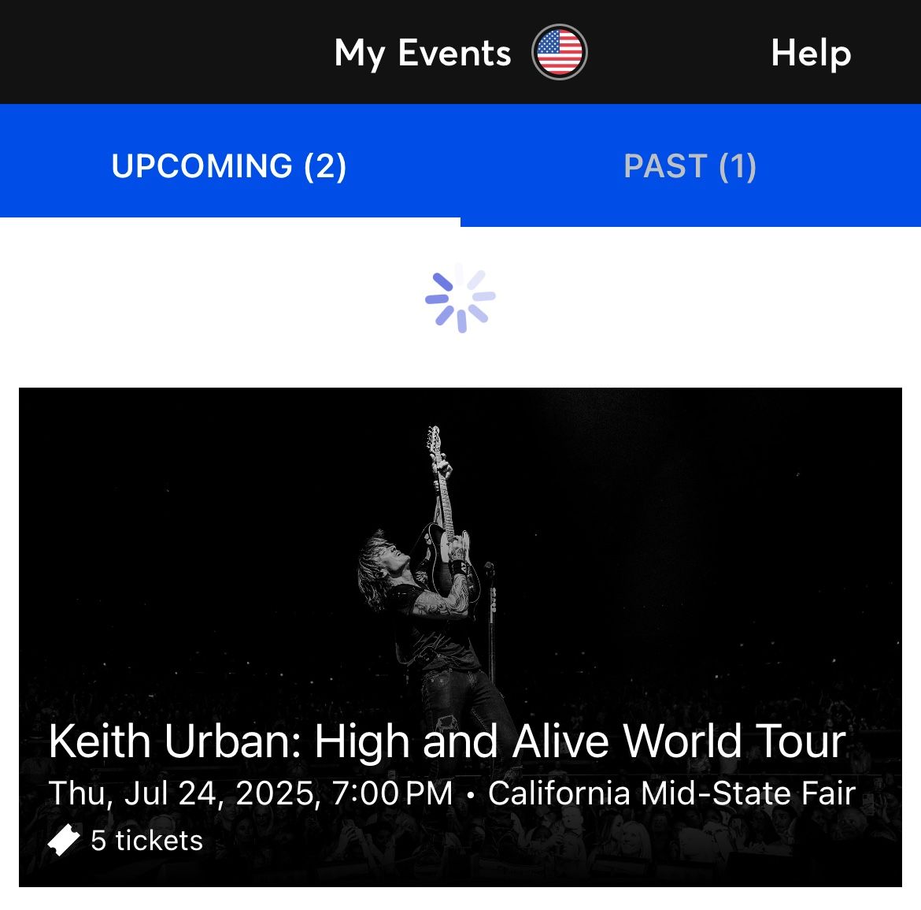Click the '5 tickets' label
Image resolution: width=921 pixels, height=910 pixels.
(x=146, y=841)
